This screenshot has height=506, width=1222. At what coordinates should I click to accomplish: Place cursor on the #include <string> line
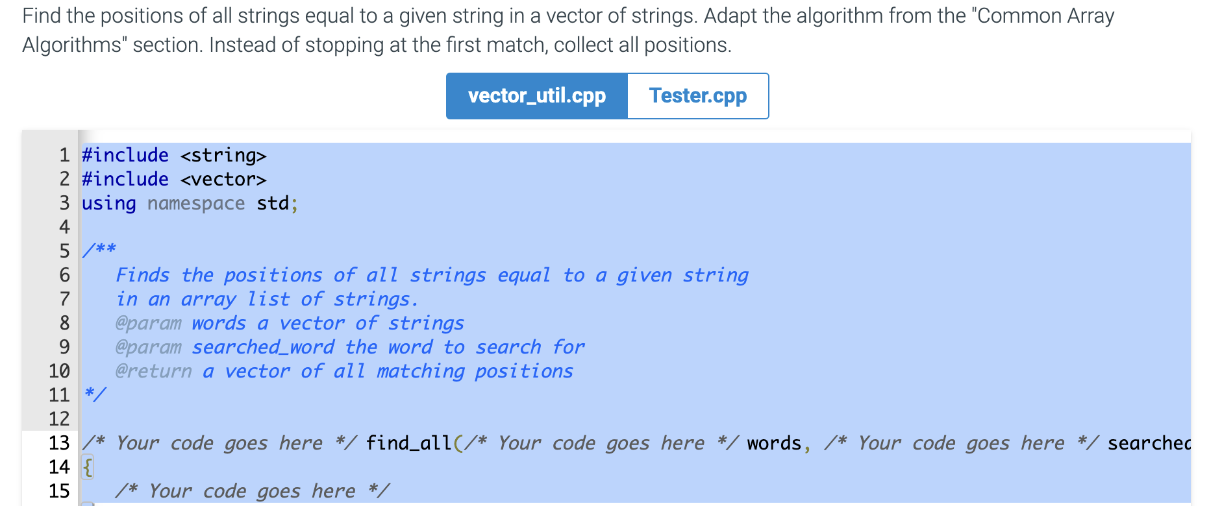pyautogui.click(x=173, y=155)
